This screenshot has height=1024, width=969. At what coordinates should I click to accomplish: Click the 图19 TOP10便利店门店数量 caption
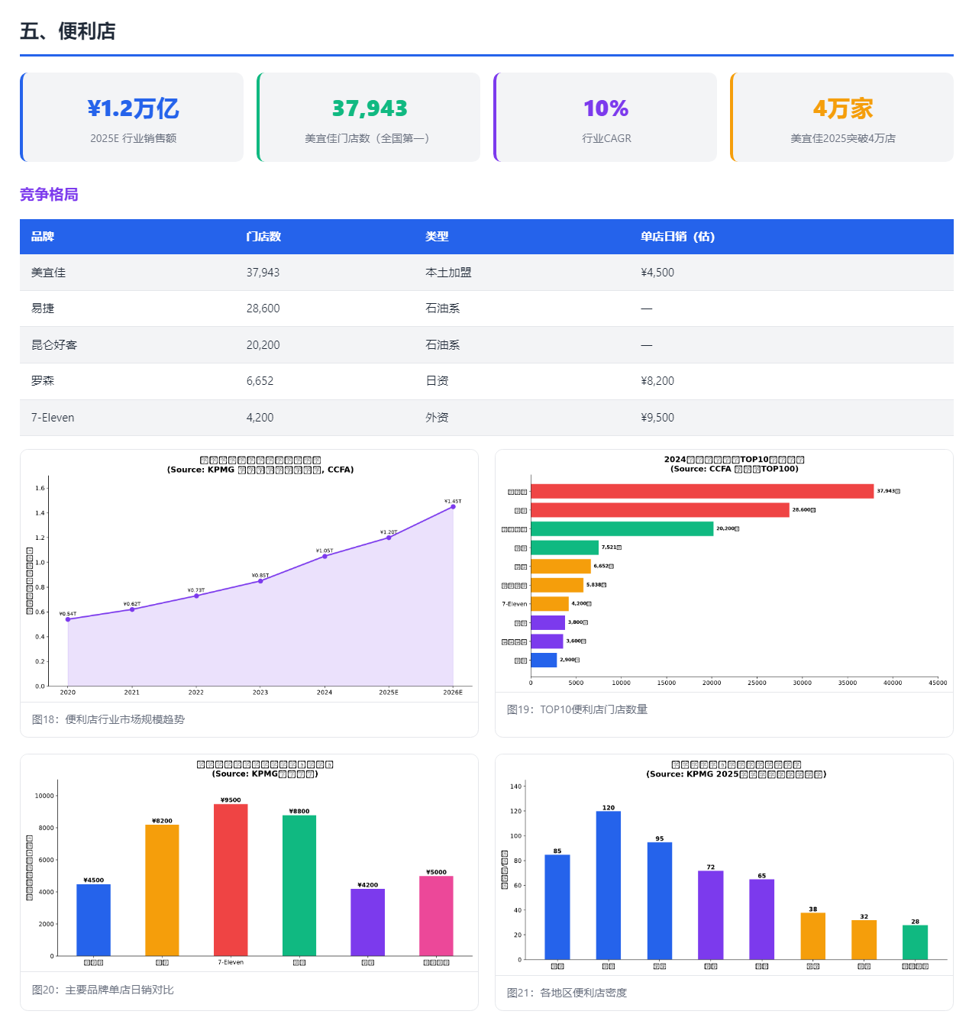(x=577, y=709)
